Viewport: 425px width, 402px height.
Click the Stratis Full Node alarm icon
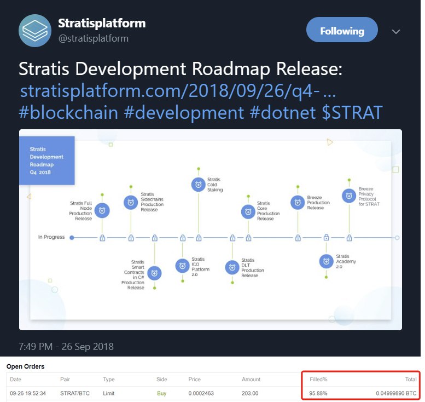(102, 210)
